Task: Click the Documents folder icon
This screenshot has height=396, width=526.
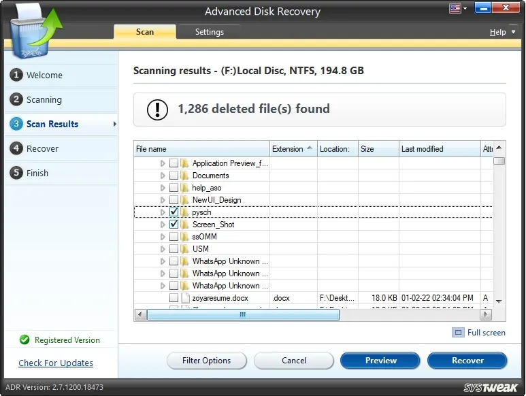Action: [184, 176]
